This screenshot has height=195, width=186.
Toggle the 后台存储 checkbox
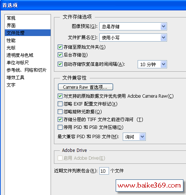click(x=60, y=55)
